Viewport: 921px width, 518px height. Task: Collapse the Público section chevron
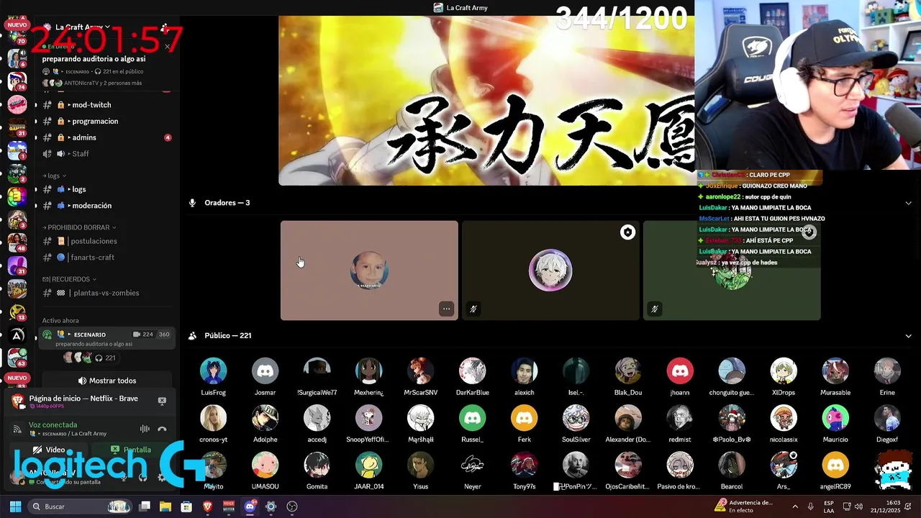pyautogui.click(x=908, y=336)
